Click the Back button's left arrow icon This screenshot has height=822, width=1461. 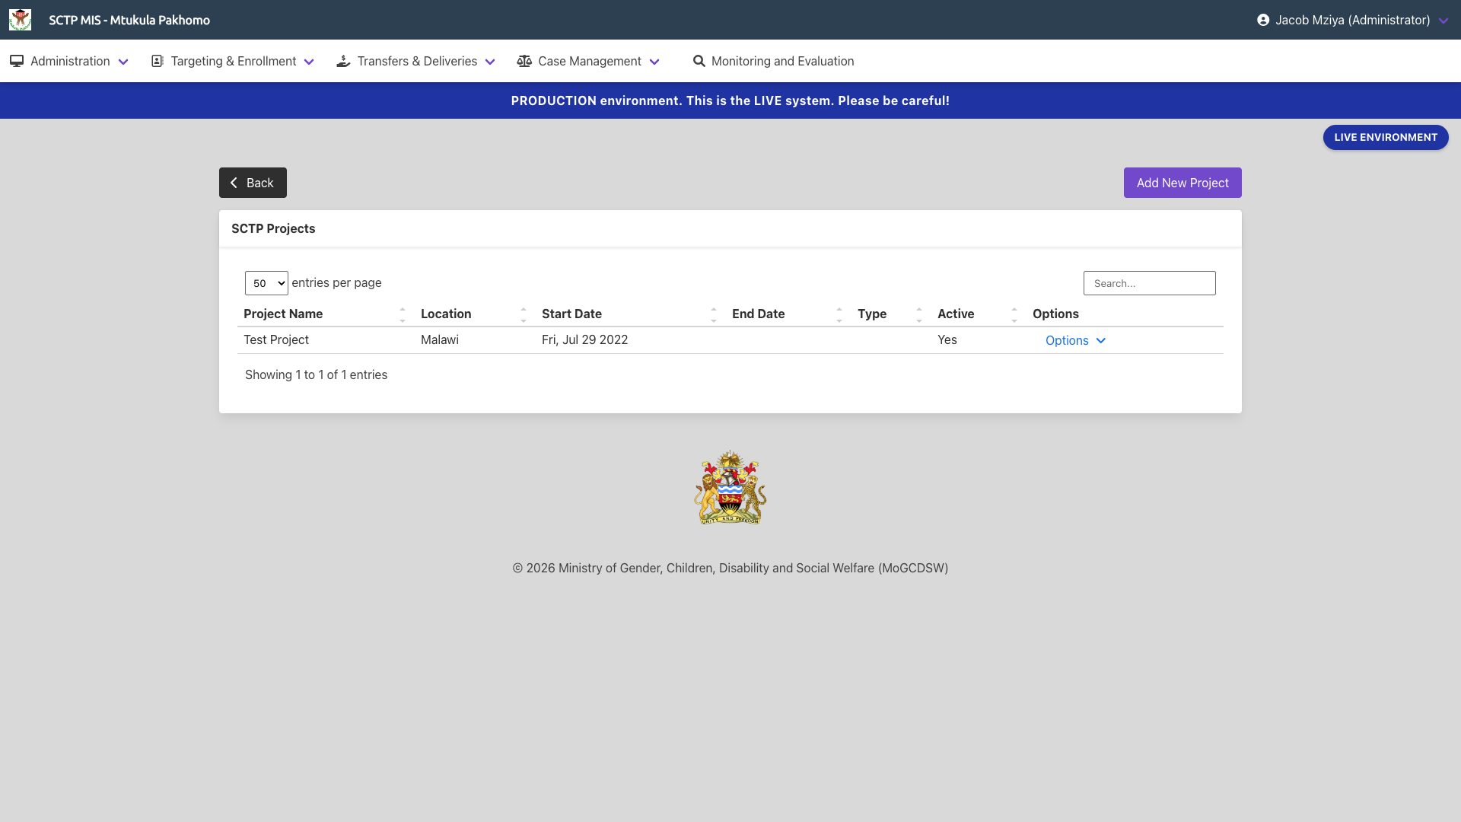[234, 183]
